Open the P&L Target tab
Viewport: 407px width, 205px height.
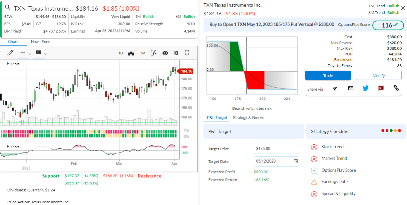pyautogui.click(x=217, y=118)
